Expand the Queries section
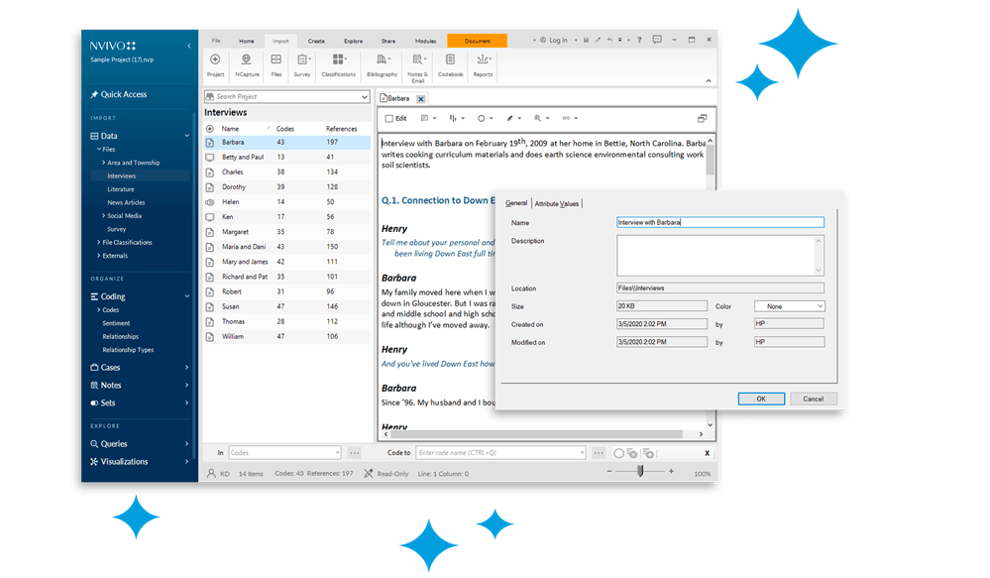 (x=187, y=443)
